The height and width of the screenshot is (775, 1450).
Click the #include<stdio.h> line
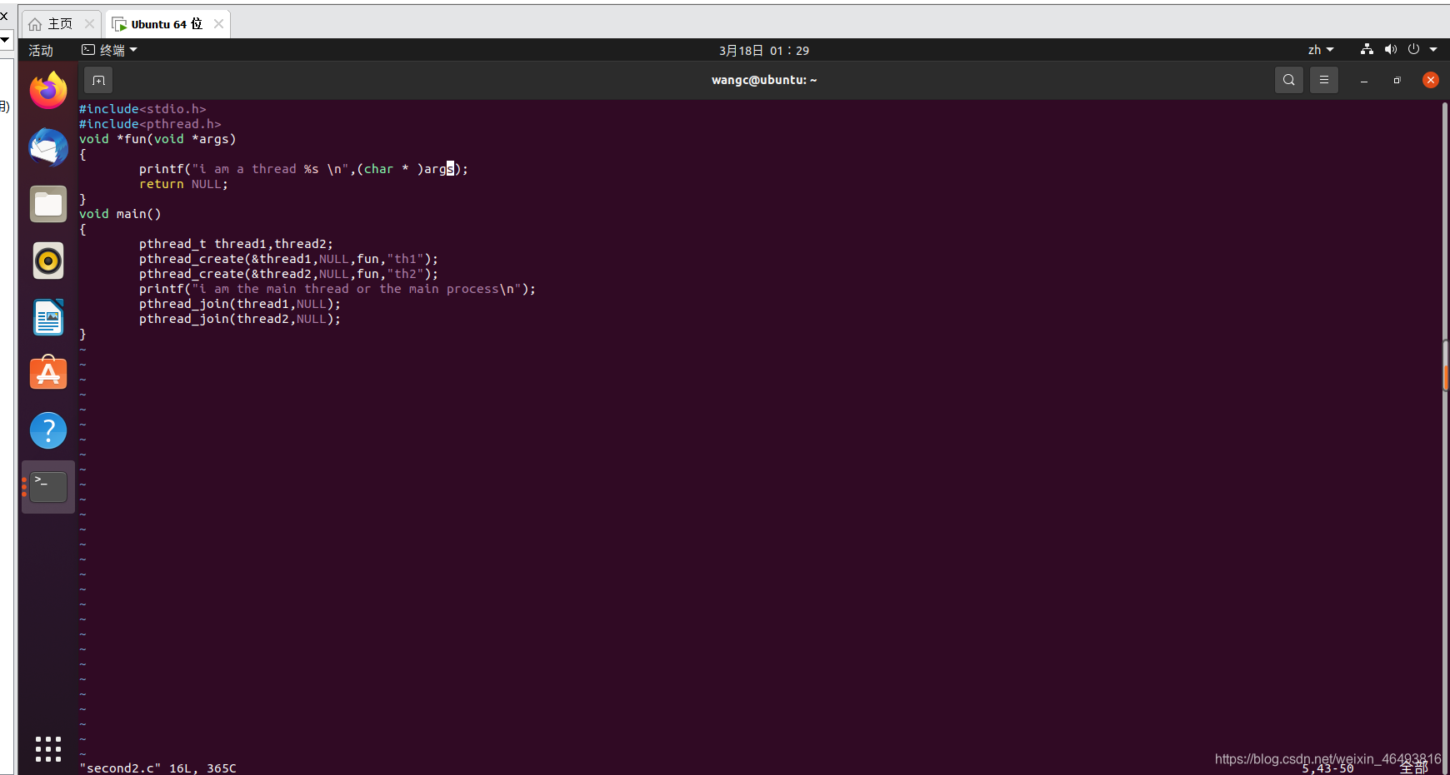[x=142, y=109]
